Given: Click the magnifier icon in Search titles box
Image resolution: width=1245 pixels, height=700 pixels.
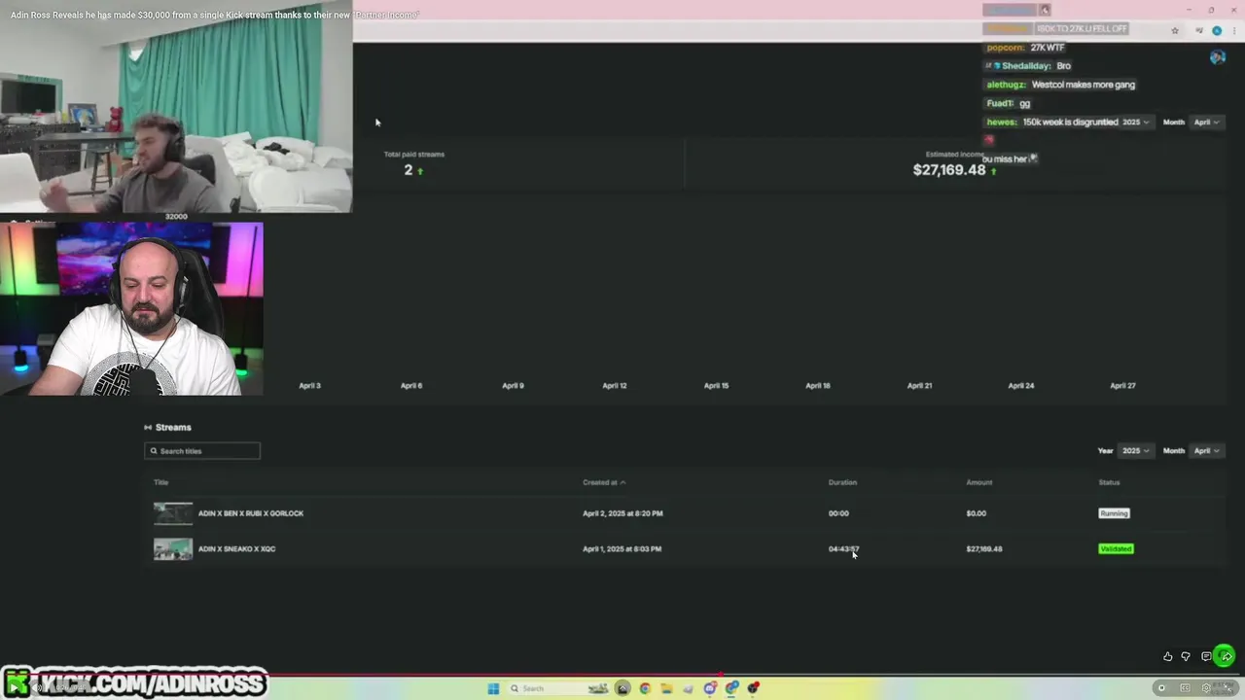Looking at the screenshot, I should [x=154, y=451].
